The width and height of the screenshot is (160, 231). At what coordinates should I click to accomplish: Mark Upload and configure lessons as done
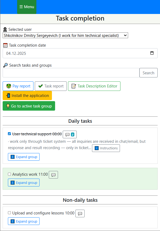pos(9,213)
